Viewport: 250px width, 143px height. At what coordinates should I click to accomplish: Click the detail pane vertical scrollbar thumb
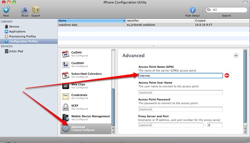(245, 86)
